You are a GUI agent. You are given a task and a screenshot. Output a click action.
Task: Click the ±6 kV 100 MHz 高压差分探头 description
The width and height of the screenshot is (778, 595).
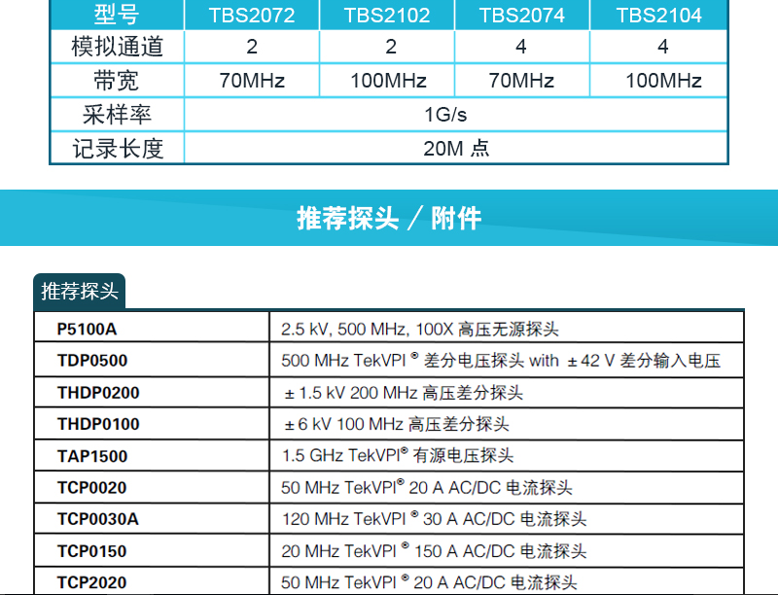tap(397, 424)
